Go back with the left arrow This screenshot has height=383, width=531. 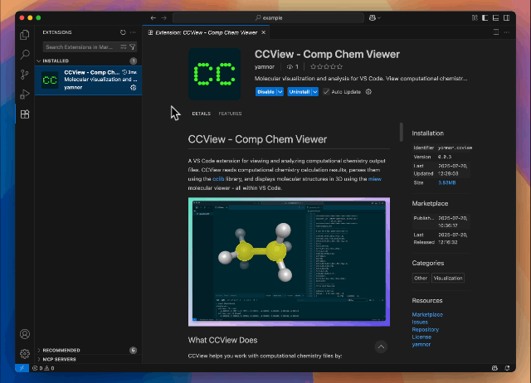pyautogui.click(x=153, y=18)
